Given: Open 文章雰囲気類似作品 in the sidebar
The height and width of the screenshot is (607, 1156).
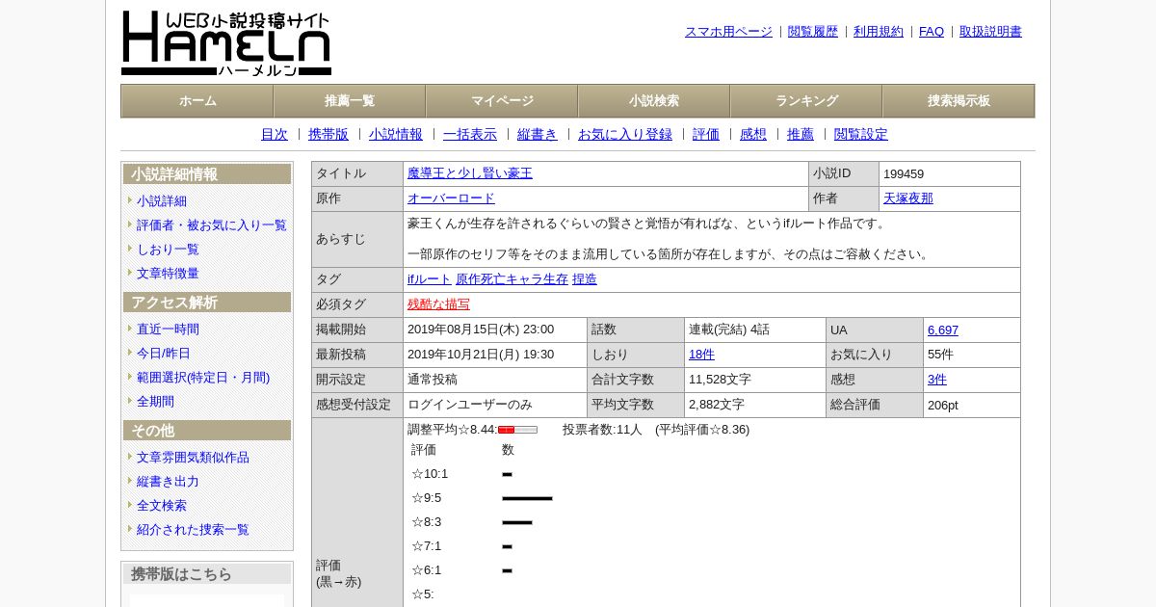Looking at the screenshot, I should [x=193, y=458].
